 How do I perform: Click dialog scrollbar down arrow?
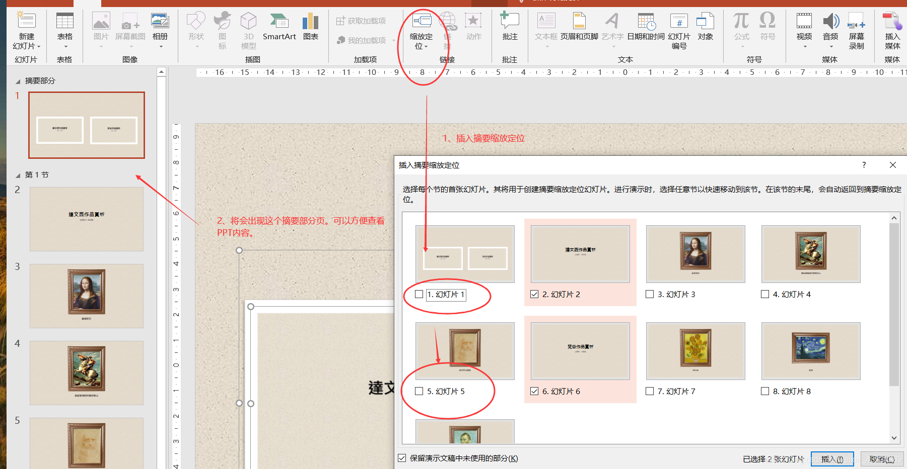click(x=894, y=438)
